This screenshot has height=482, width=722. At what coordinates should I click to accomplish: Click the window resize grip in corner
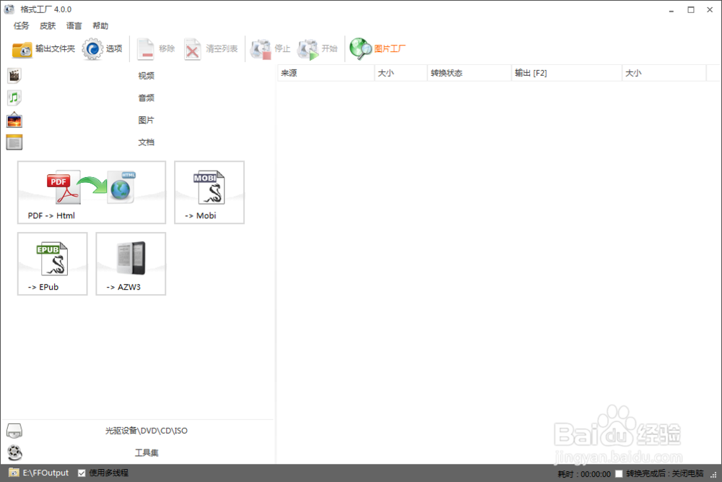tap(713, 475)
